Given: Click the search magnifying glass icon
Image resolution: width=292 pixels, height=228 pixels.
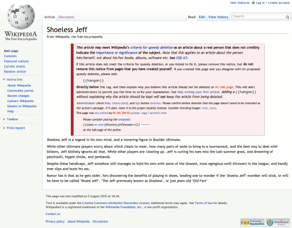Looking at the screenshot, I should [287, 17].
